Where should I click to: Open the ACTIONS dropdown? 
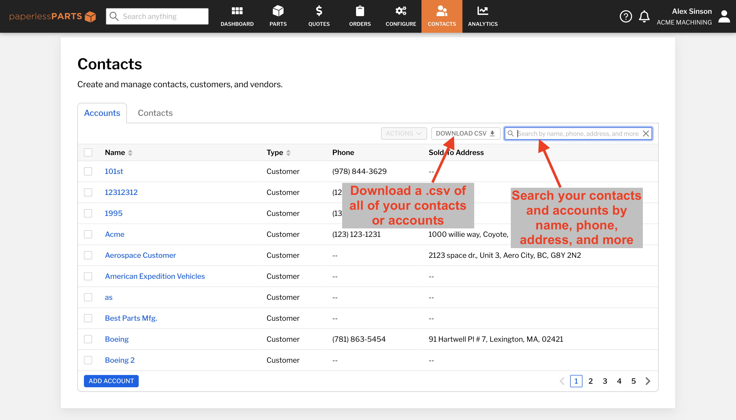403,133
